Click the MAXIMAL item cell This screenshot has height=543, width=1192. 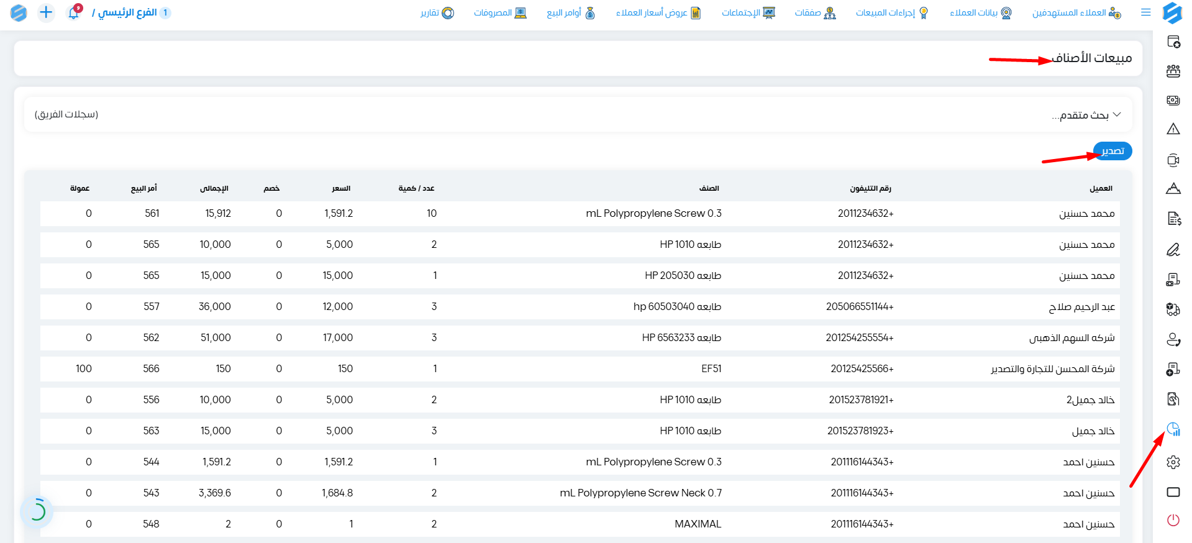698,524
